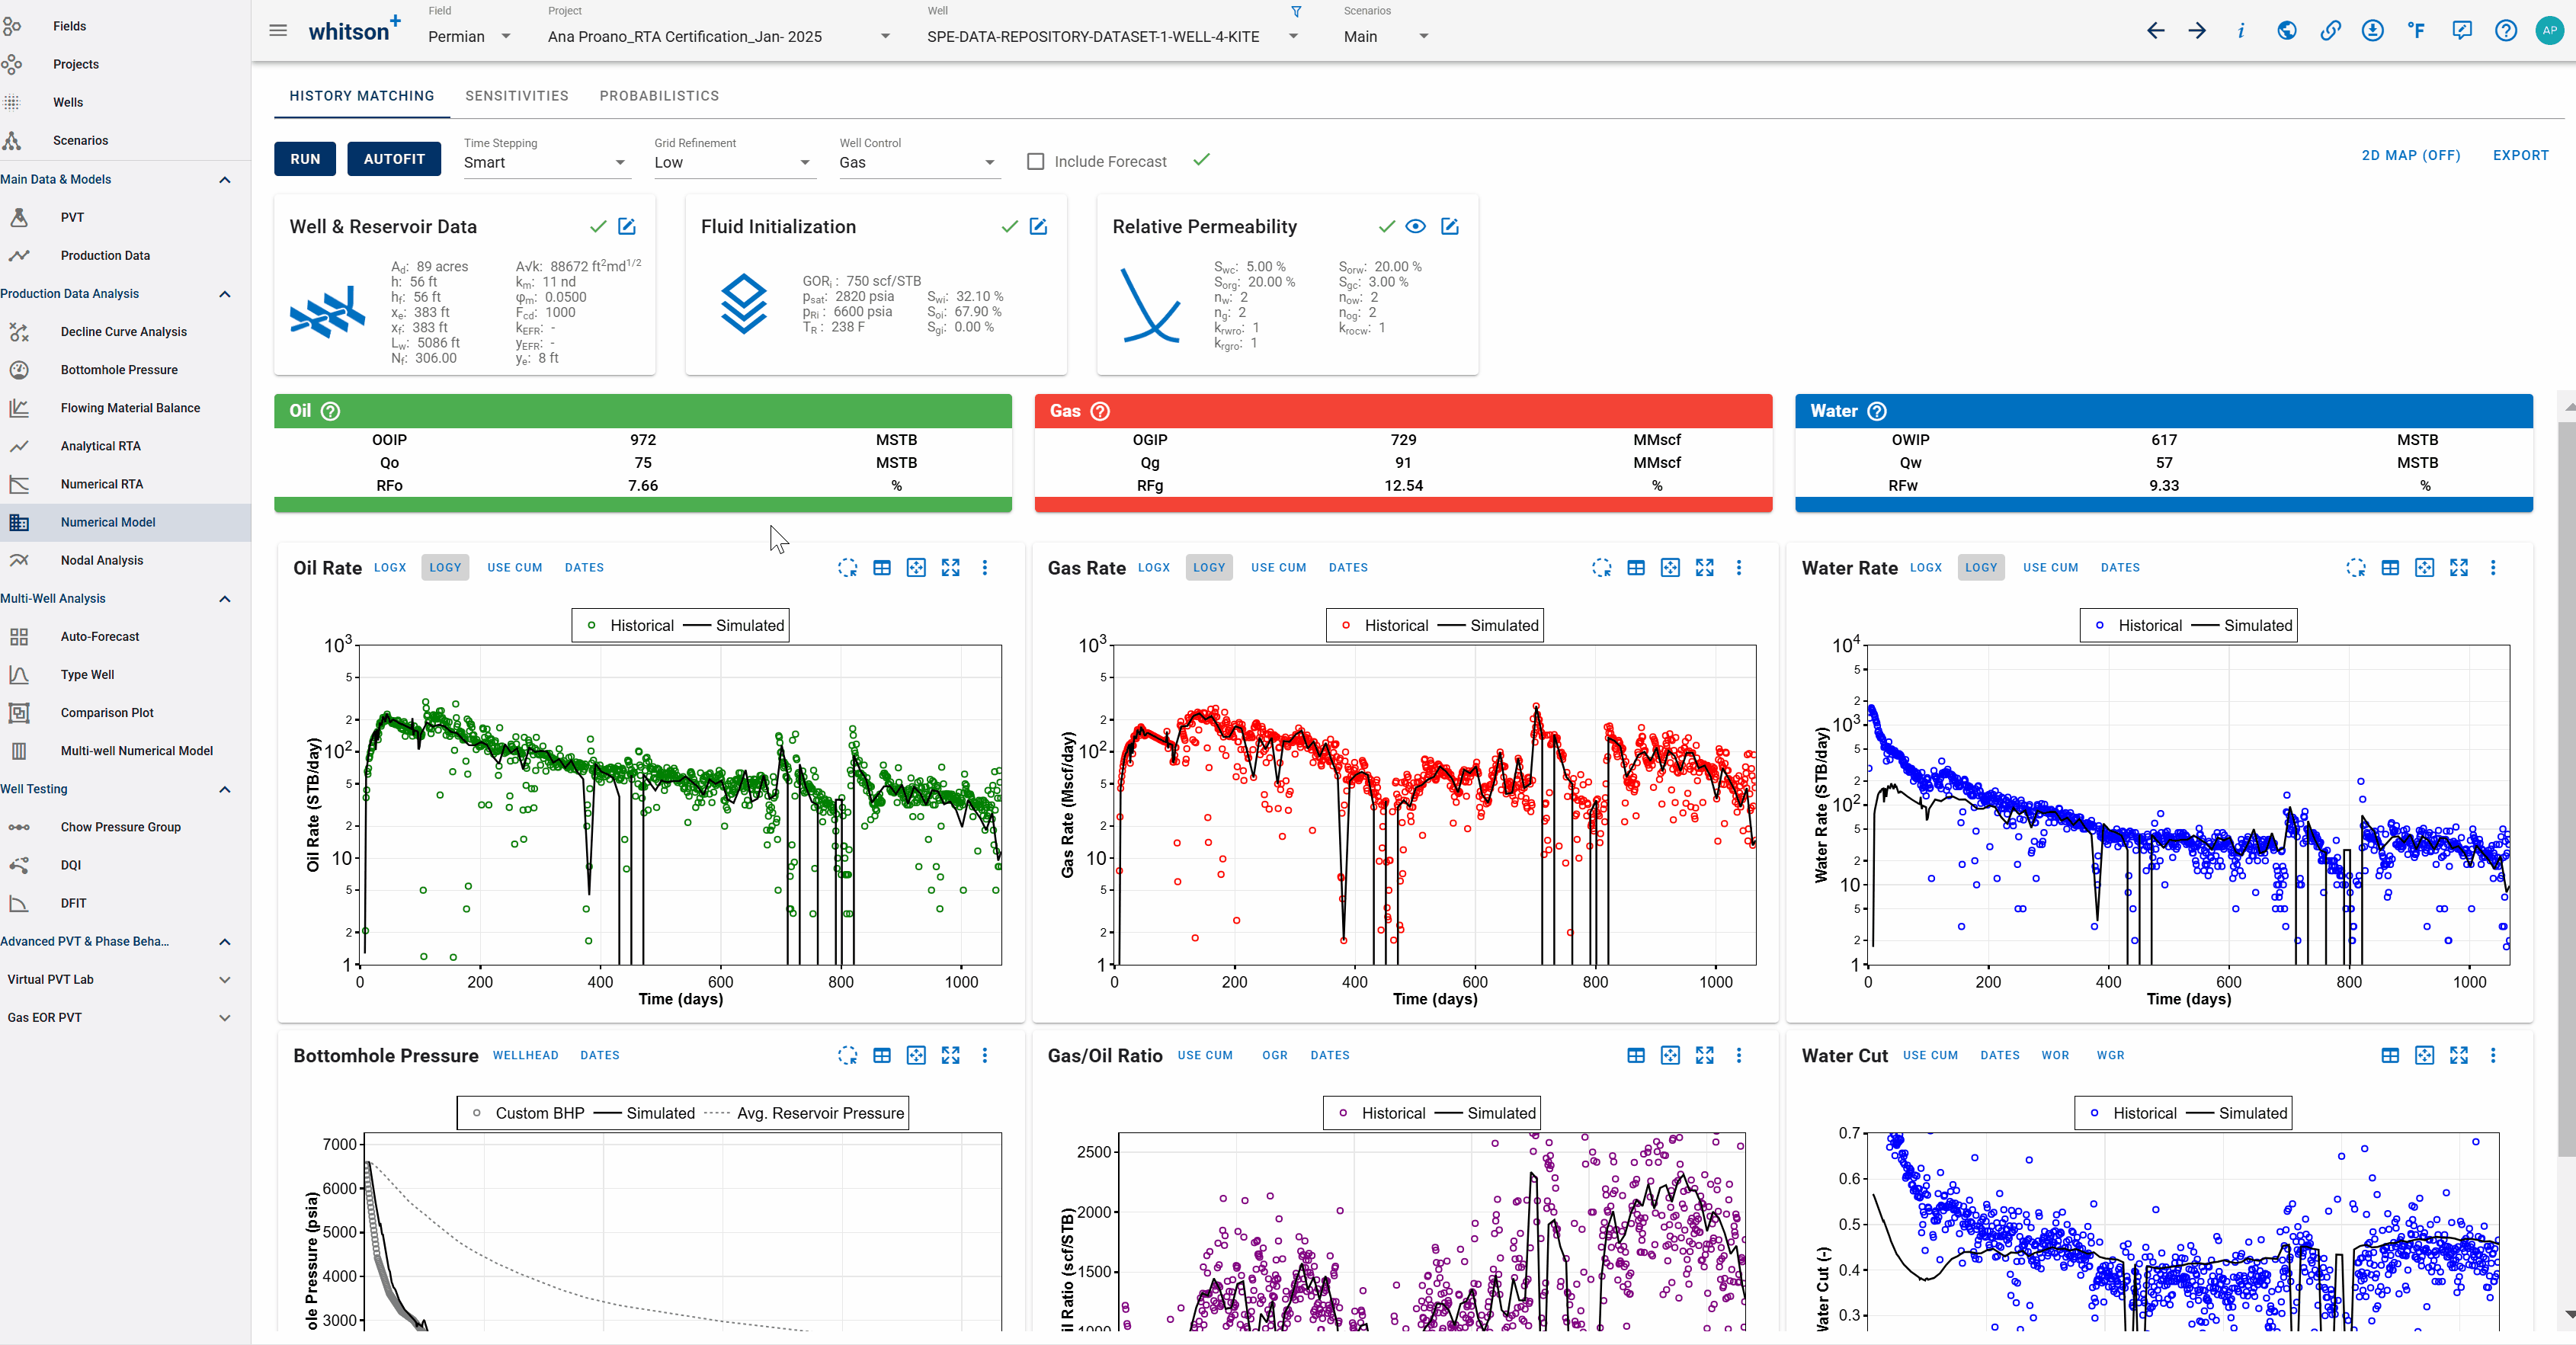Screen dimensions: 2576x1345
Task: Open the feedback chat icon
Action: pos(2462,31)
